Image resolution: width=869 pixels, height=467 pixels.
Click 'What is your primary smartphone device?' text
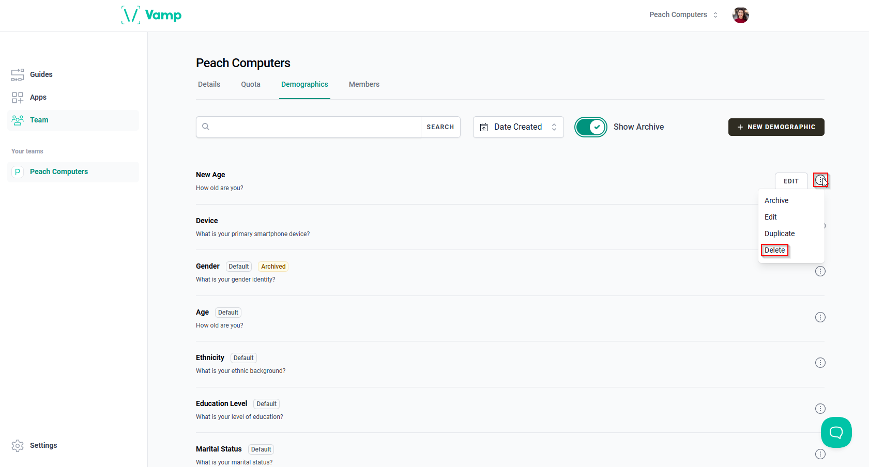(x=253, y=234)
